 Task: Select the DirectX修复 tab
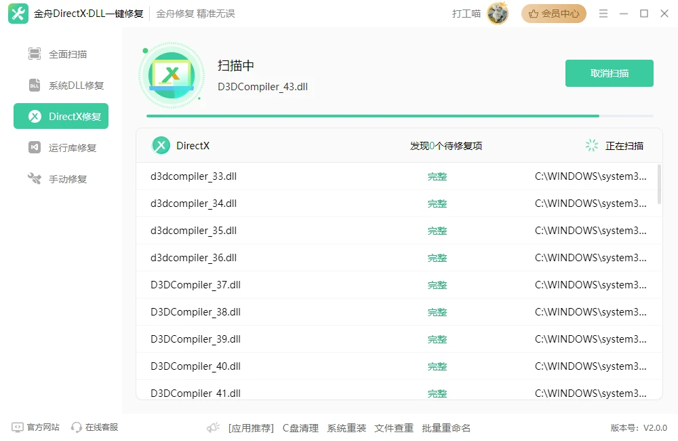click(61, 116)
